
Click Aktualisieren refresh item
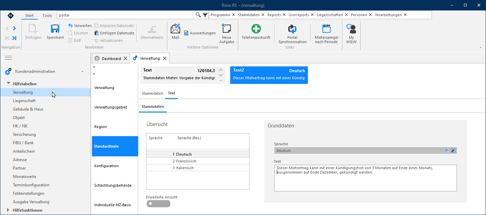[x=108, y=40]
